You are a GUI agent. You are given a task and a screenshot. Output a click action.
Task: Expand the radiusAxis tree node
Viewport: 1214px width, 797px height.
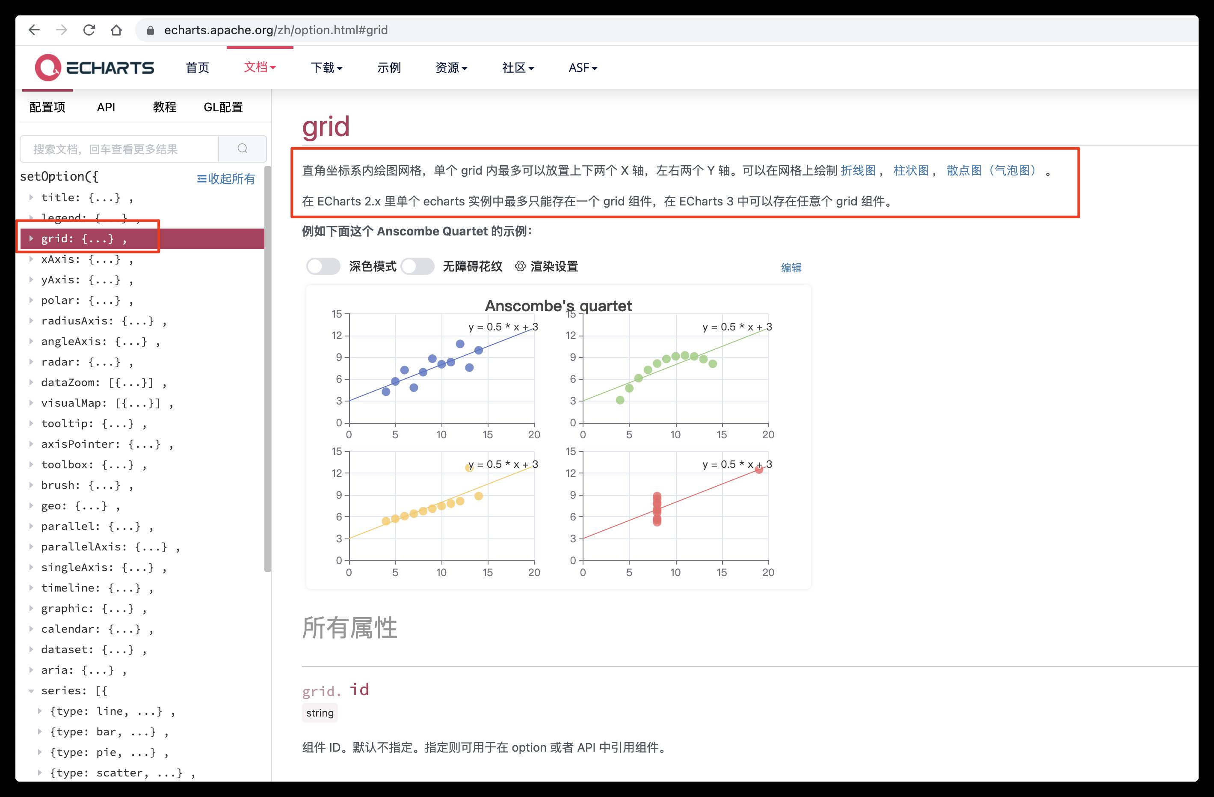pos(31,321)
